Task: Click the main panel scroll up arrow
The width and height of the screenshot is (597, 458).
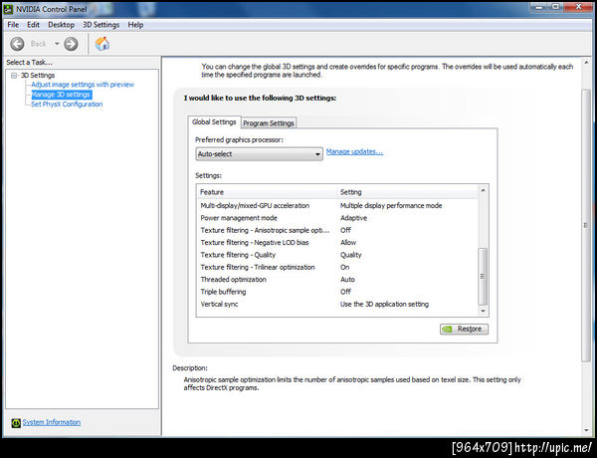Action: point(586,62)
